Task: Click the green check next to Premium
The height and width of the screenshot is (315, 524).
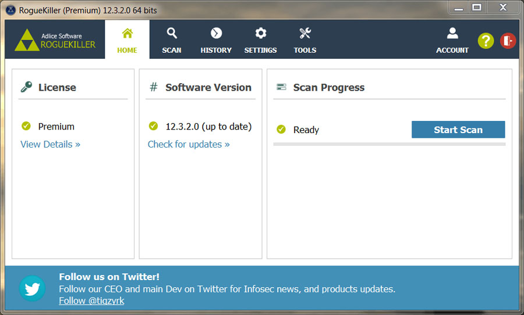Action: (26, 126)
